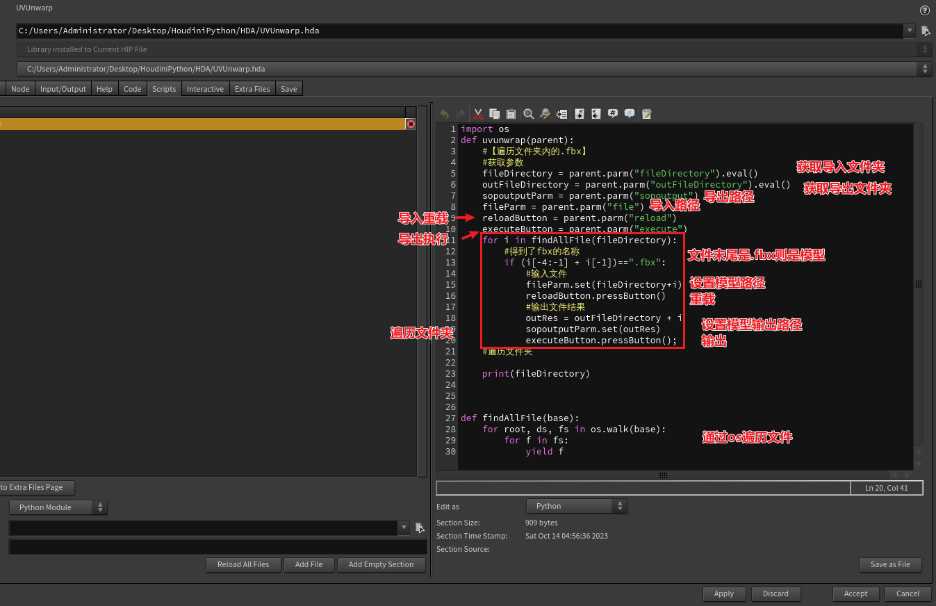Viewport: 936px width, 606px height.
Task: Click the Save as File button
Action: [889, 564]
